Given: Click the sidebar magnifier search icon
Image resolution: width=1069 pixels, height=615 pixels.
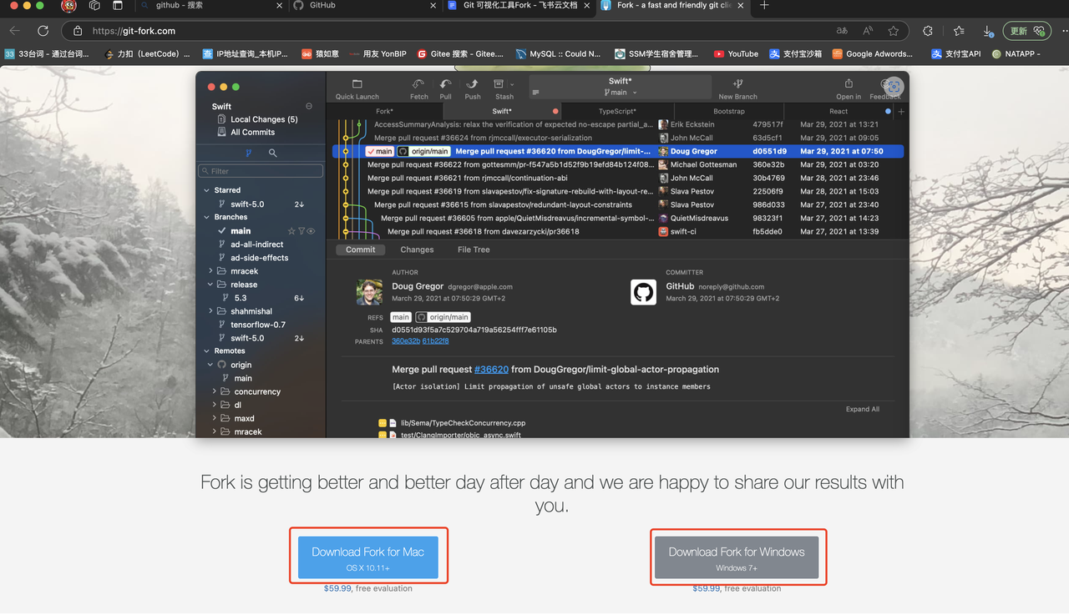Looking at the screenshot, I should pos(272,154).
